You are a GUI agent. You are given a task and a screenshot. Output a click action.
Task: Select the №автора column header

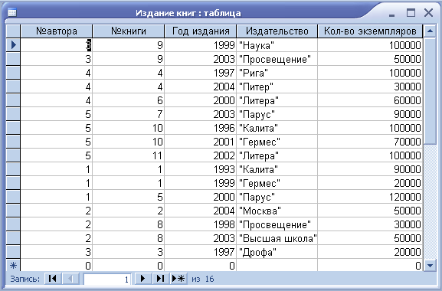(x=57, y=31)
